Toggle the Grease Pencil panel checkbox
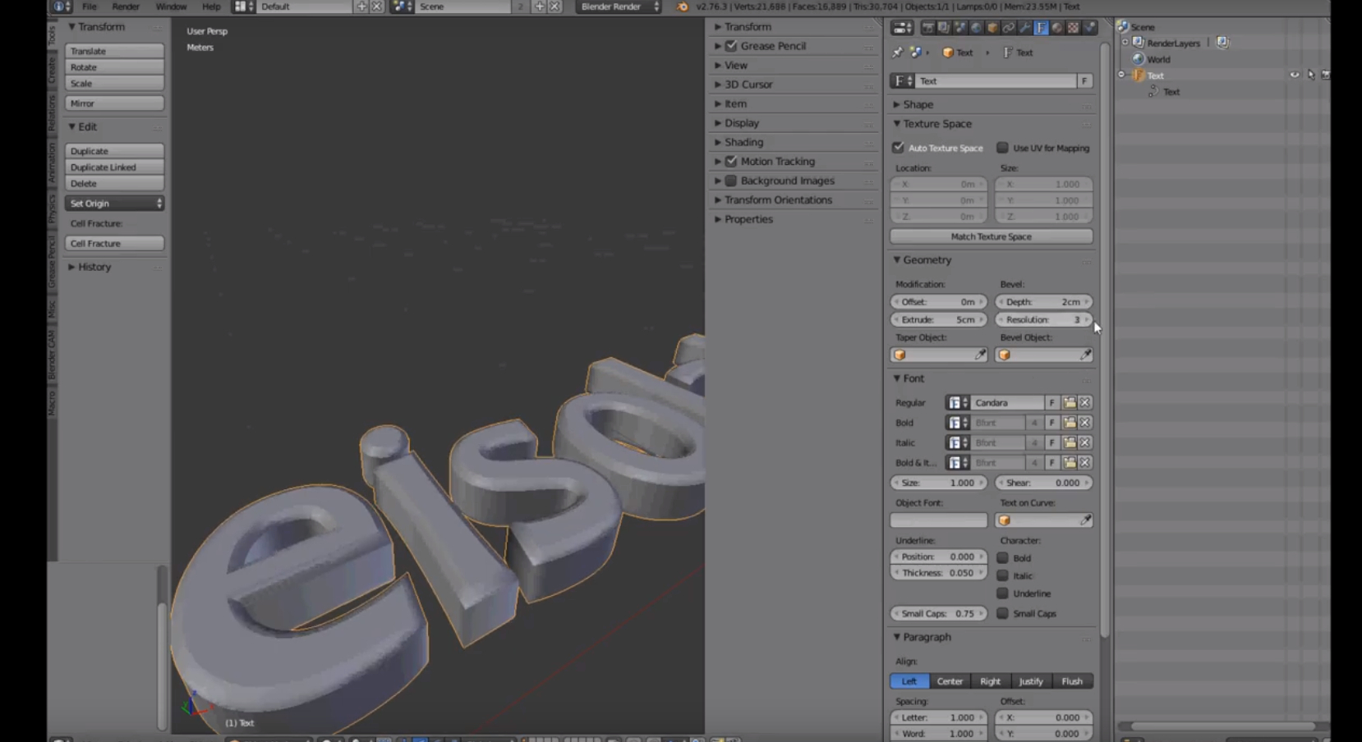Screen dimensions: 1362x742 pyautogui.click(x=731, y=46)
